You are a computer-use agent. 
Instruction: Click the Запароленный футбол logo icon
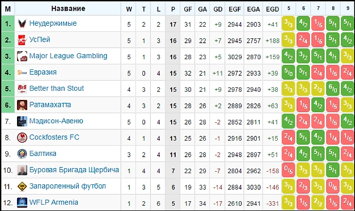[x=21, y=186]
